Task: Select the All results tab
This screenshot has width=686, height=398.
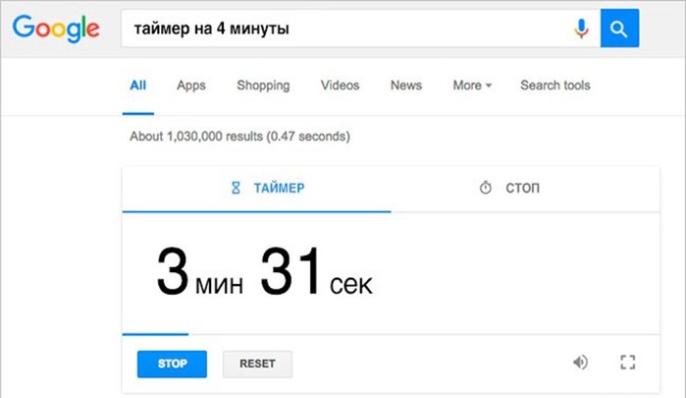Action: (x=137, y=85)
